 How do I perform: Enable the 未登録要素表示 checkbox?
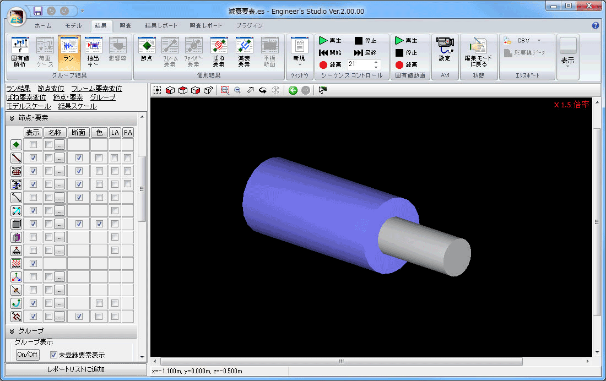[x=54, y=355]
